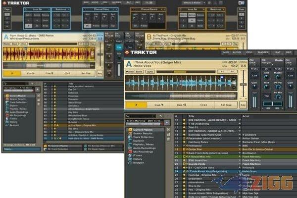Adjust the pitch fader in front window deck A
Viewport: 297px width, 198px height.
point(243,85)
